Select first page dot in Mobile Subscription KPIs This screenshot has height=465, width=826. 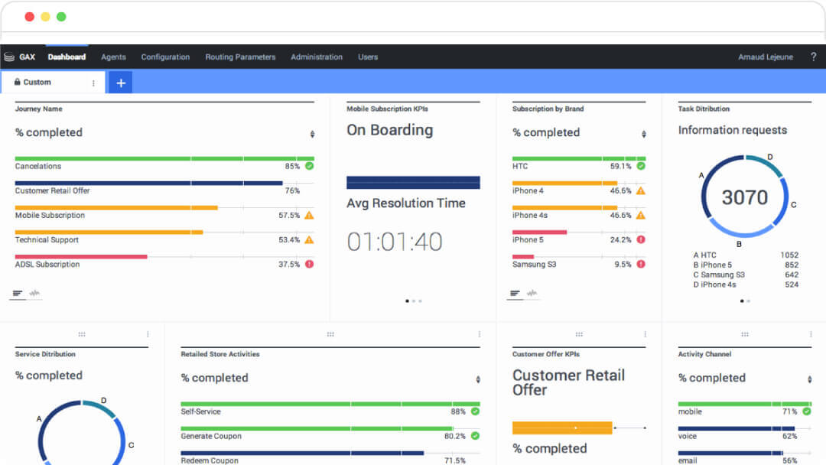pos(407,301)
